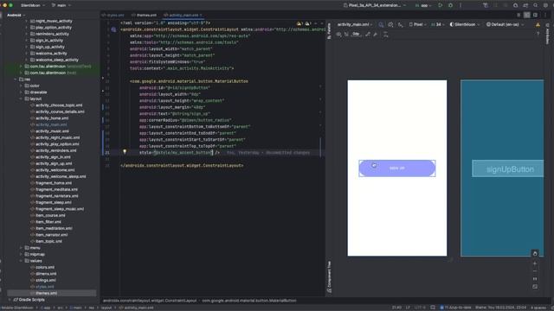Click the pan hand icon in design surface
The height and width of the screenshot is (311, 554).
pyautogui.click(x=535, y=253)
